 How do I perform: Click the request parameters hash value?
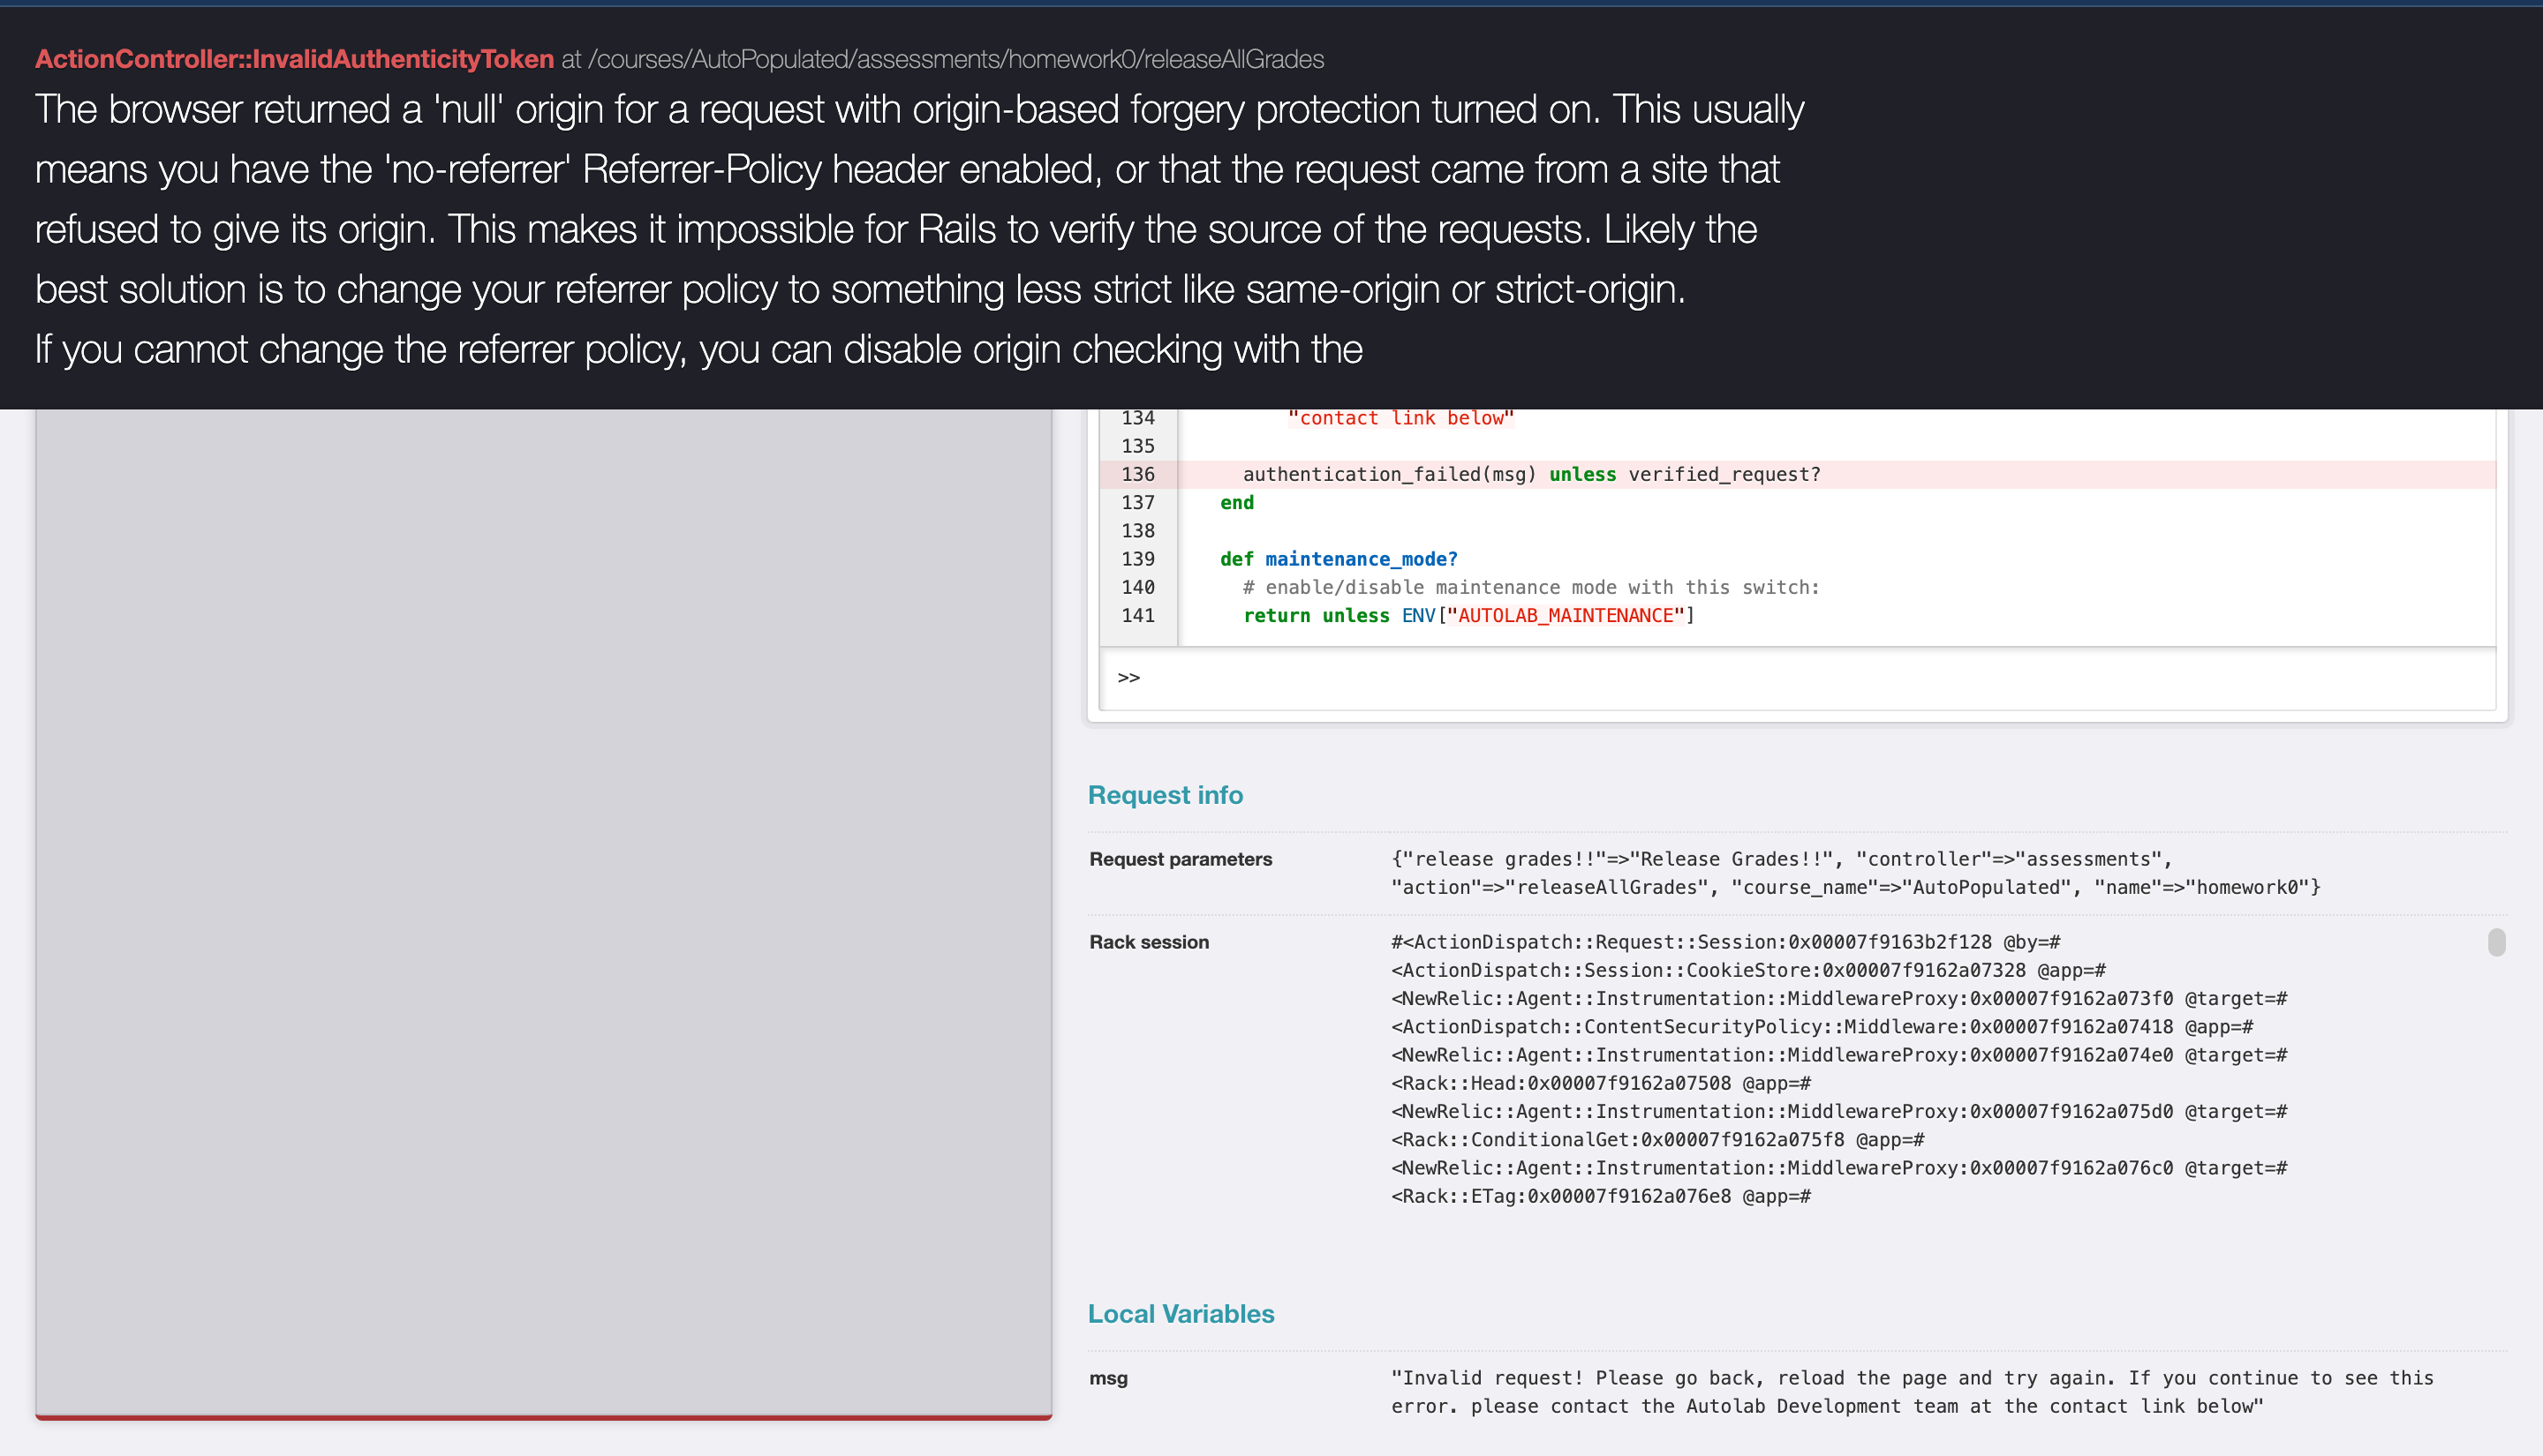click(1853, 873)
